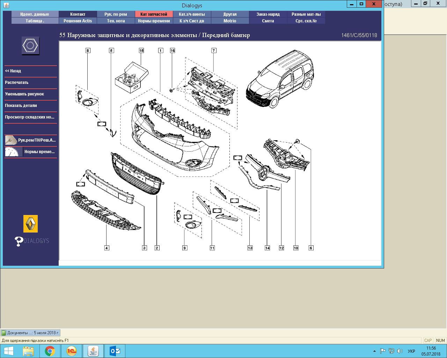Switch to Кат запчастей tab
Image resolution: width=447 pixels, height=358 pixels.
(x=154, y=14)
